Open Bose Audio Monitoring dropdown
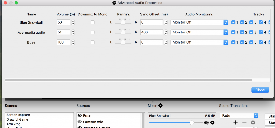 199,42
